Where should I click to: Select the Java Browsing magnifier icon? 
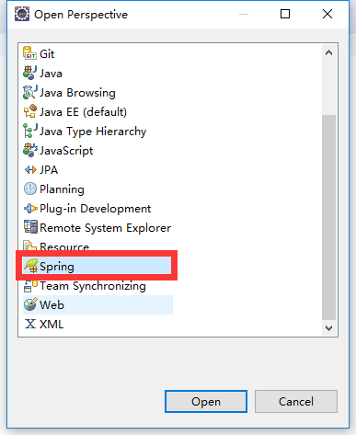tap(30, 92)
